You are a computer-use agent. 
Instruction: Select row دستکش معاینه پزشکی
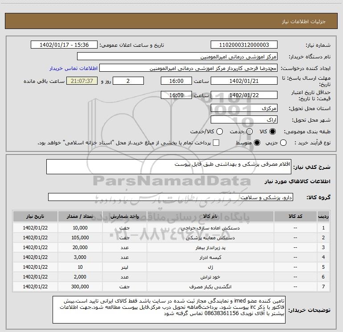click(171, 238)
